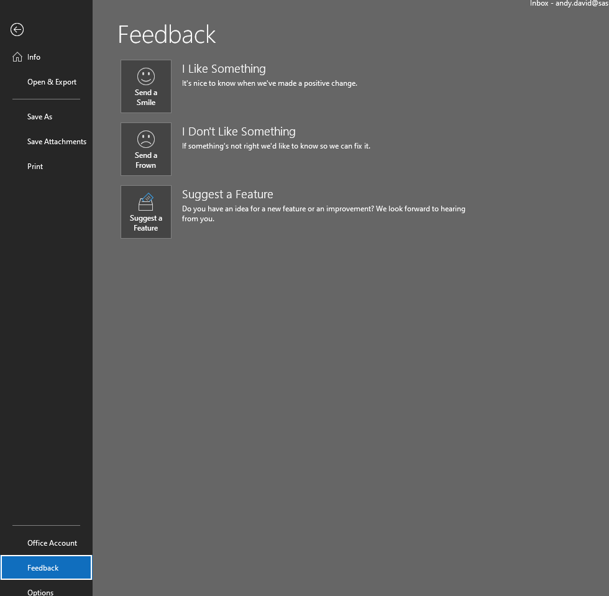Screen dimensions: 609x596
Task: Switch to the Print section
Action: point(35,166)
